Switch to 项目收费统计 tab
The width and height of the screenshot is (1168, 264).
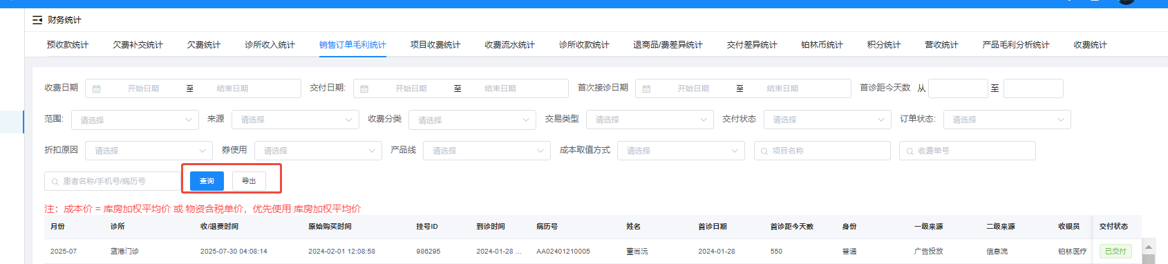click(435, 45)
